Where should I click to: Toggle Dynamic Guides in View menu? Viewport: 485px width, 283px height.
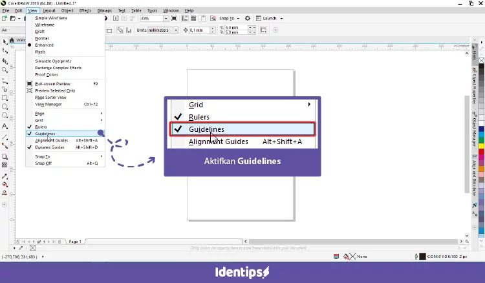tap(65, 147)
